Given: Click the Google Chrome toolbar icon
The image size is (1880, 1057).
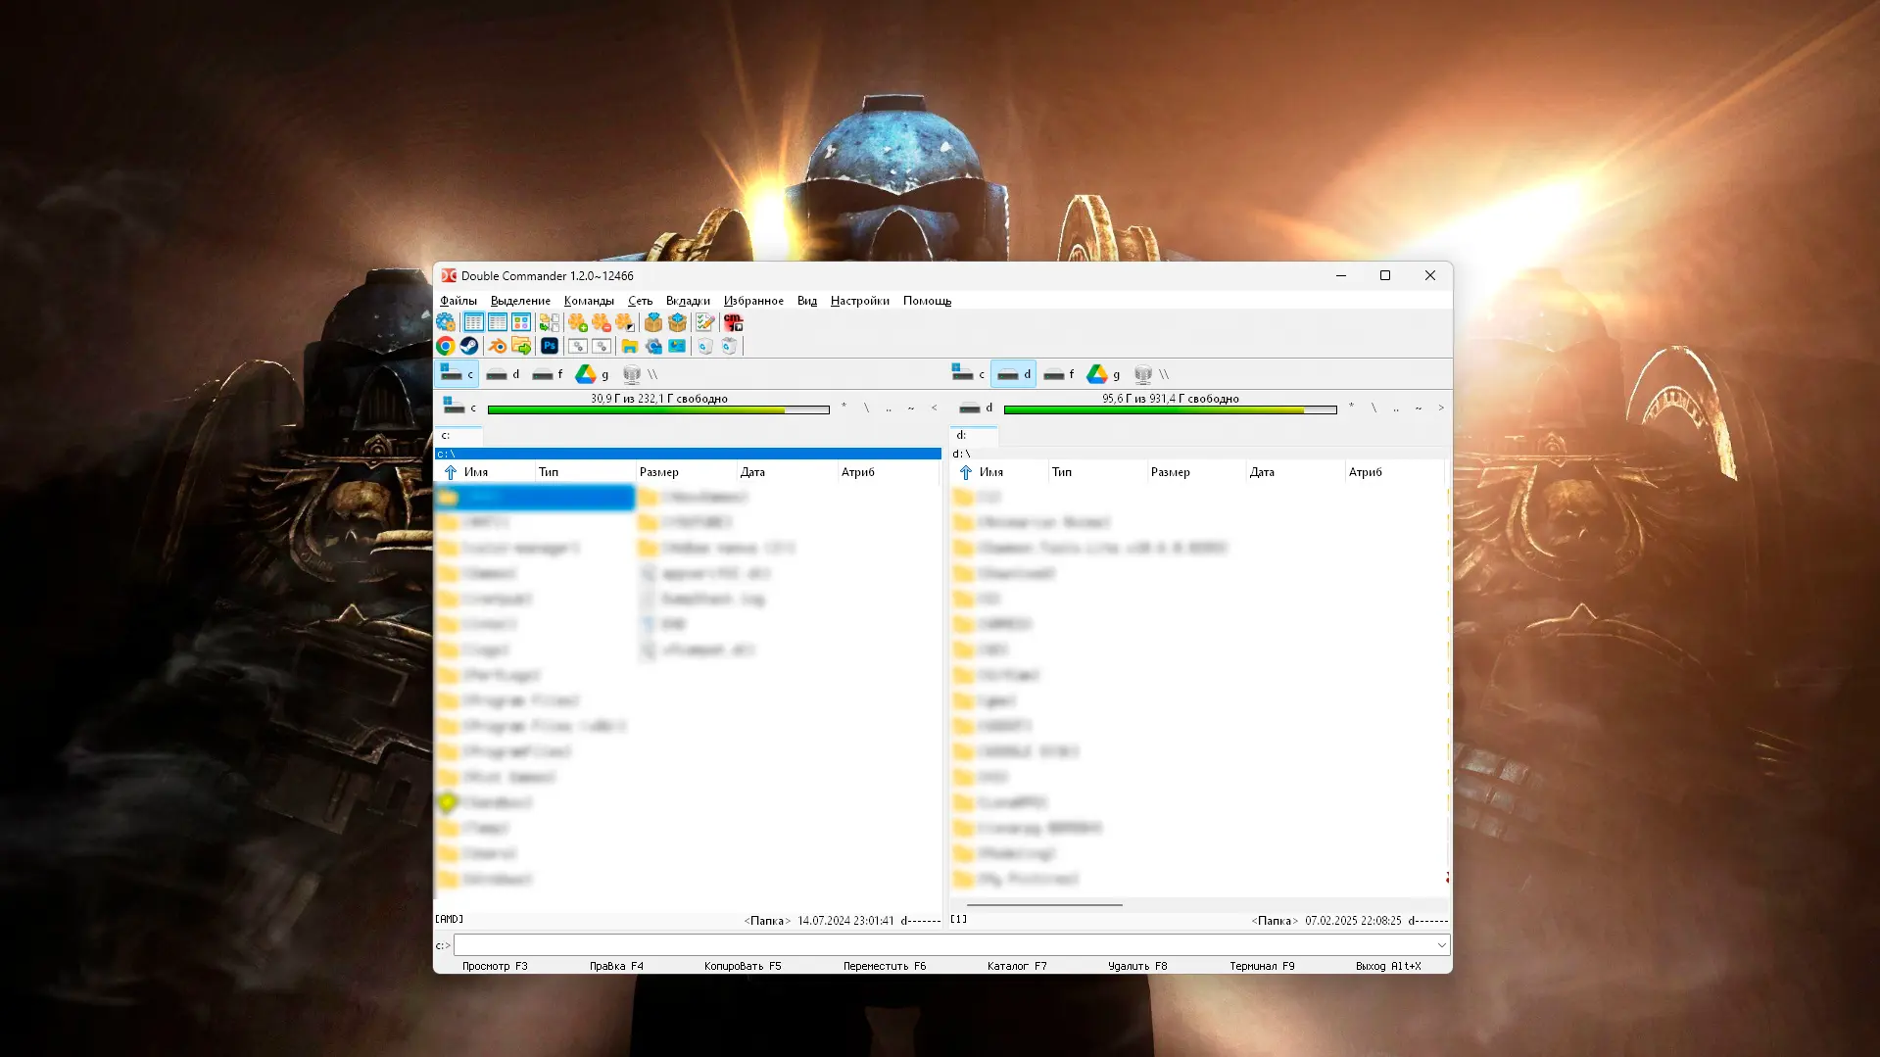Looking at the screenshot, I should [x=445, y=346].
